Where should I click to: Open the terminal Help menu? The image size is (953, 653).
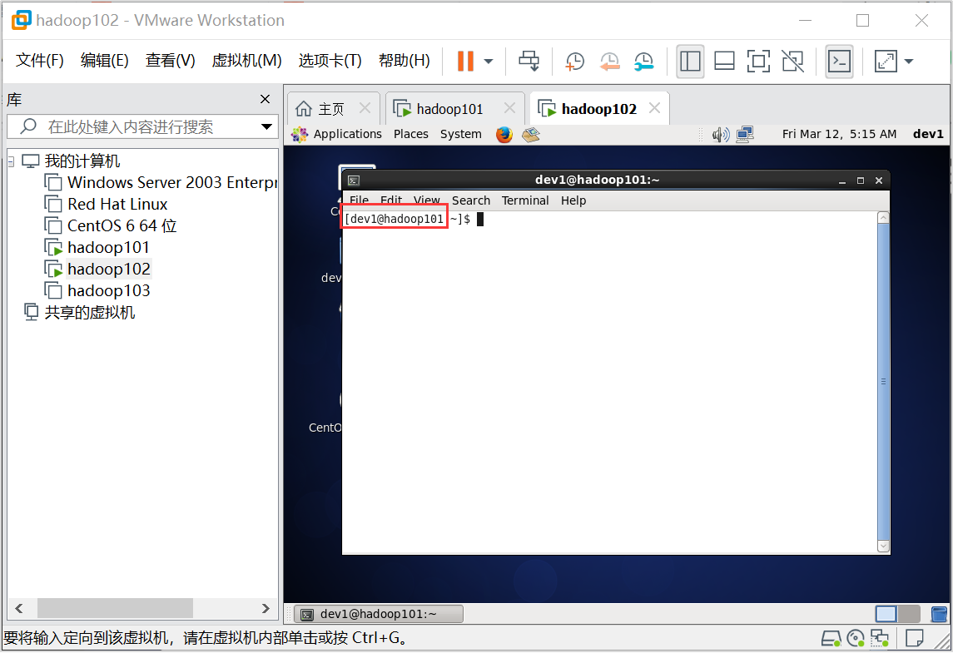pyautogui.click(x=573, y=200)
